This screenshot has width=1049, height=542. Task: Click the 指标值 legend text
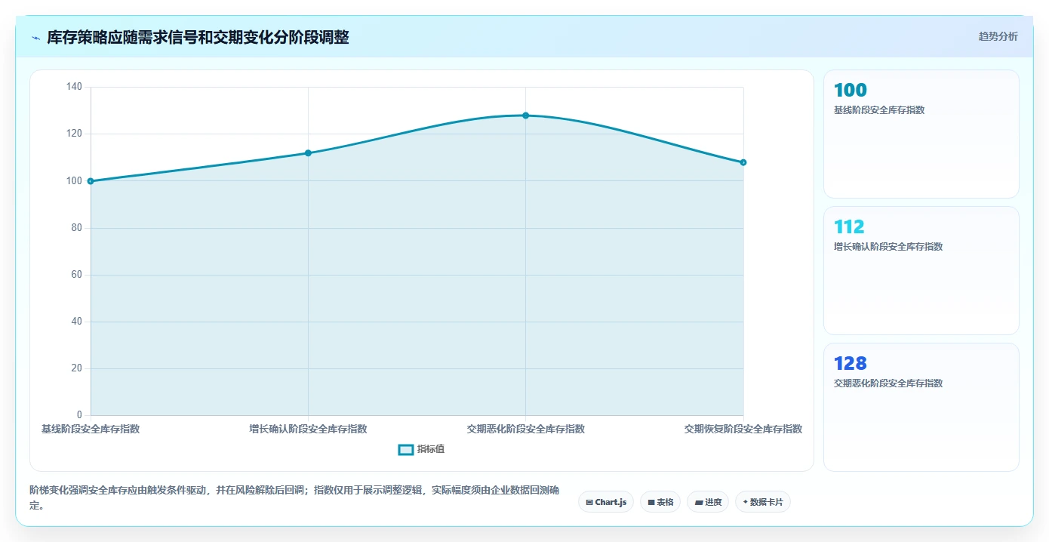point(431,449)
